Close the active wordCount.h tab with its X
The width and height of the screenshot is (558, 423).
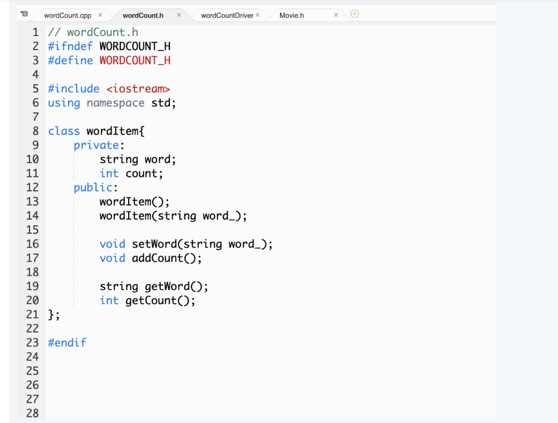click(179, 16)
